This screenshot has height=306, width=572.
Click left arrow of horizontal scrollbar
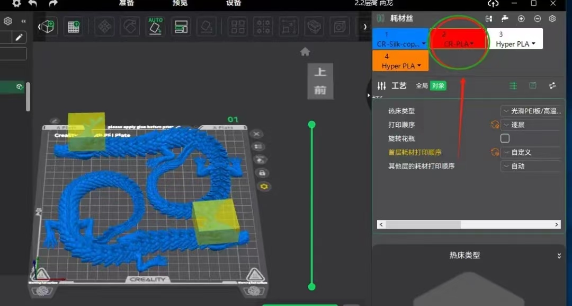tap(381, 224)
